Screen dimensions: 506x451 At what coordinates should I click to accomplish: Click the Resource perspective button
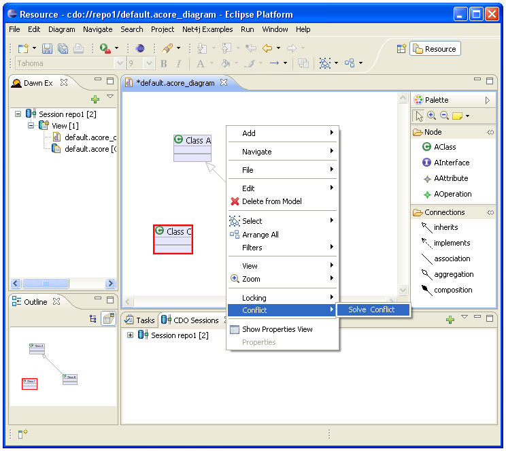point(435,49)
